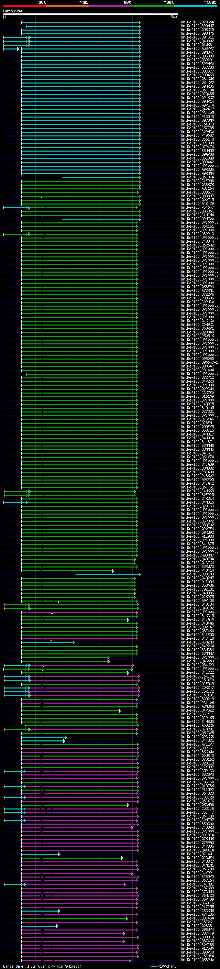Select hit UniRef100_A7EEP7

coord(197,744)
